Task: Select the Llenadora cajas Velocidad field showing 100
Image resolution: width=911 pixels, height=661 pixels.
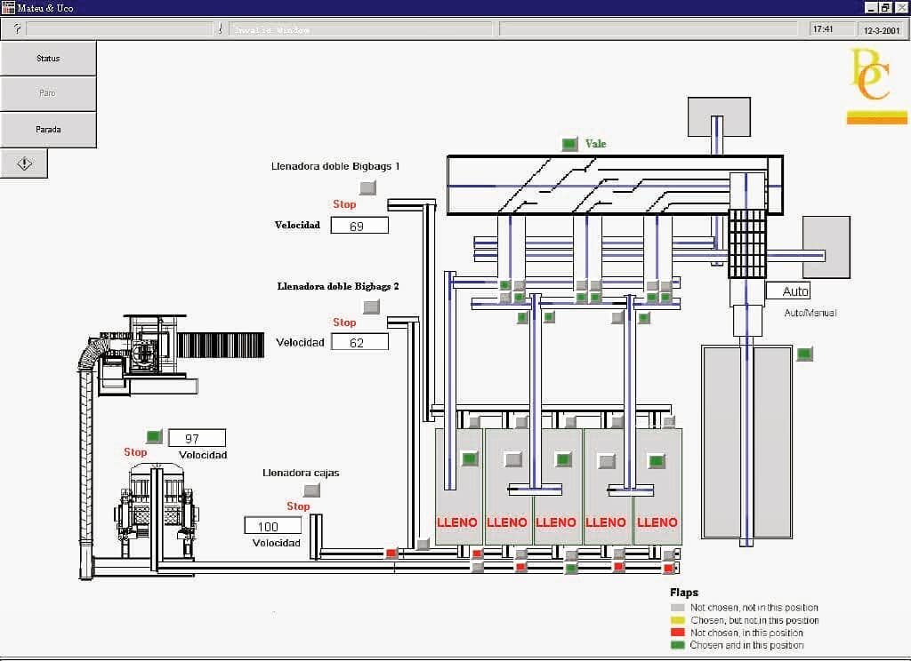Action: (272, 526)
